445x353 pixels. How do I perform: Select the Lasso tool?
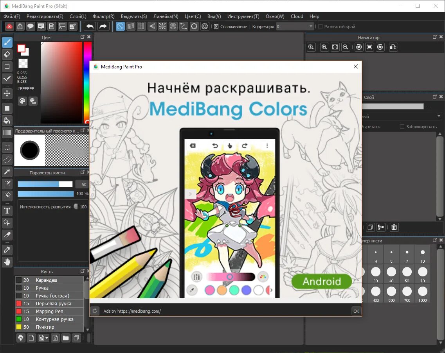(7, 159)
